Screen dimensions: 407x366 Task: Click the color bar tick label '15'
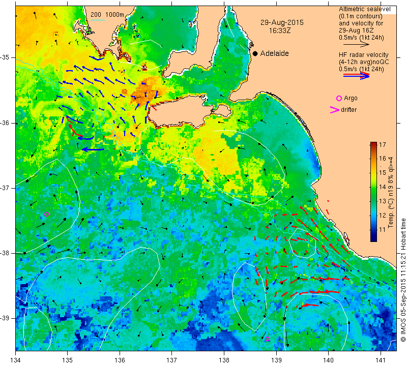coord(383,173)
